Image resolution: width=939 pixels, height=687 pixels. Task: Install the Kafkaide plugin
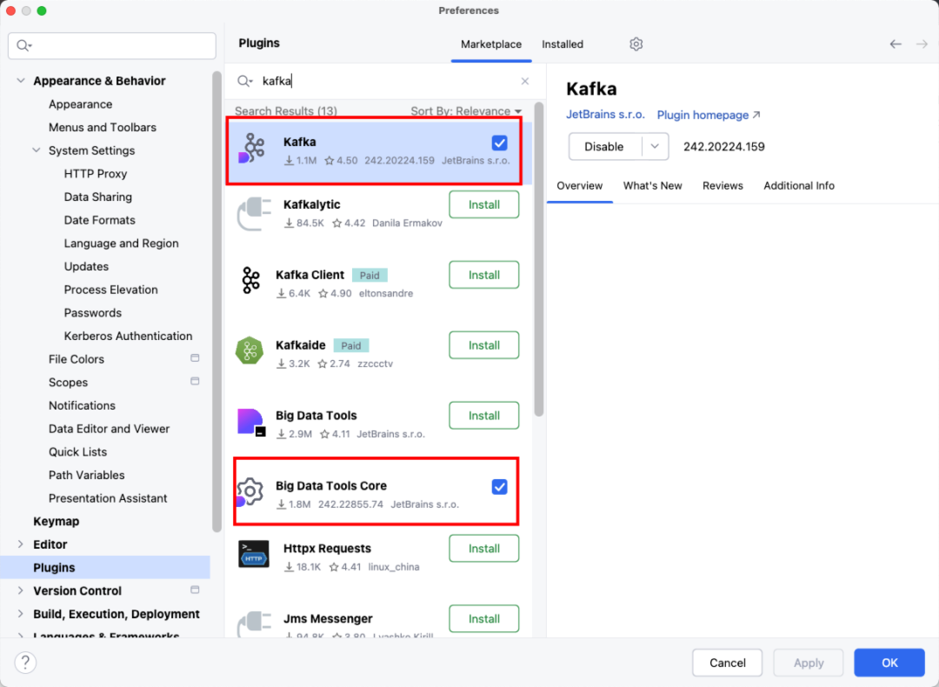point(484,345)
